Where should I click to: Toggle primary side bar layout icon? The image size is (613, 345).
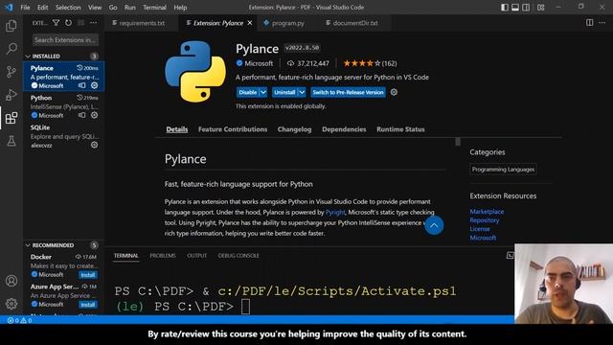click(x=505, y=8)
